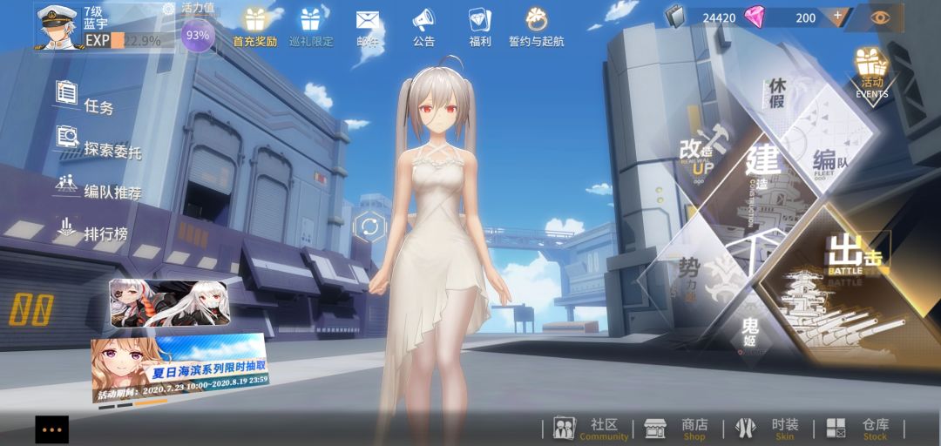Click the EXP progress bar
This screenshot has width=941, height=446.
click(128, 40)
